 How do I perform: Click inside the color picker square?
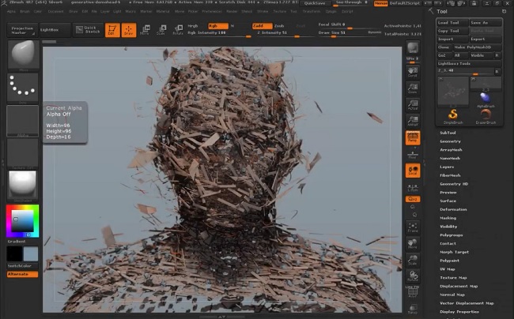pos(22,221)
